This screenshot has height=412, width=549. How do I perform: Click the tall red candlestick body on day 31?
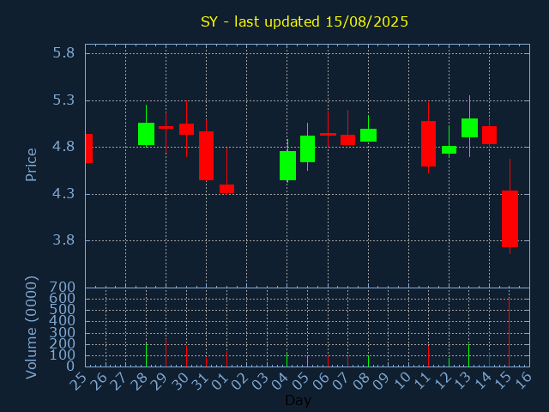206,156
